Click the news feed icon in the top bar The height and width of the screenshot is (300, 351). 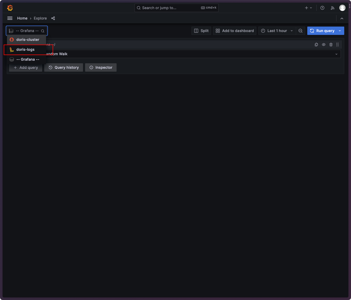pyautogui.click(x=333, y=8)
